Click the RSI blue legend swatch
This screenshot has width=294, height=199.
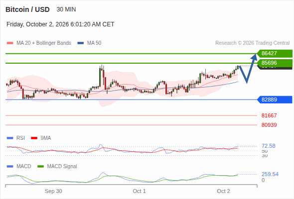(x=10, y=138)
